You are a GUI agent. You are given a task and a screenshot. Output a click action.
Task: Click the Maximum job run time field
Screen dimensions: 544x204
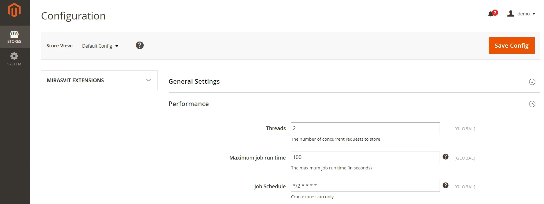point(365,157)
